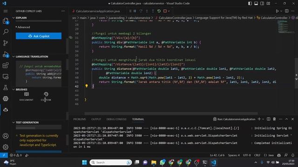Click 'Ln 42, Col 6' in status bar
This screenshot has height=167, width=298.
[x=217, y=155]
